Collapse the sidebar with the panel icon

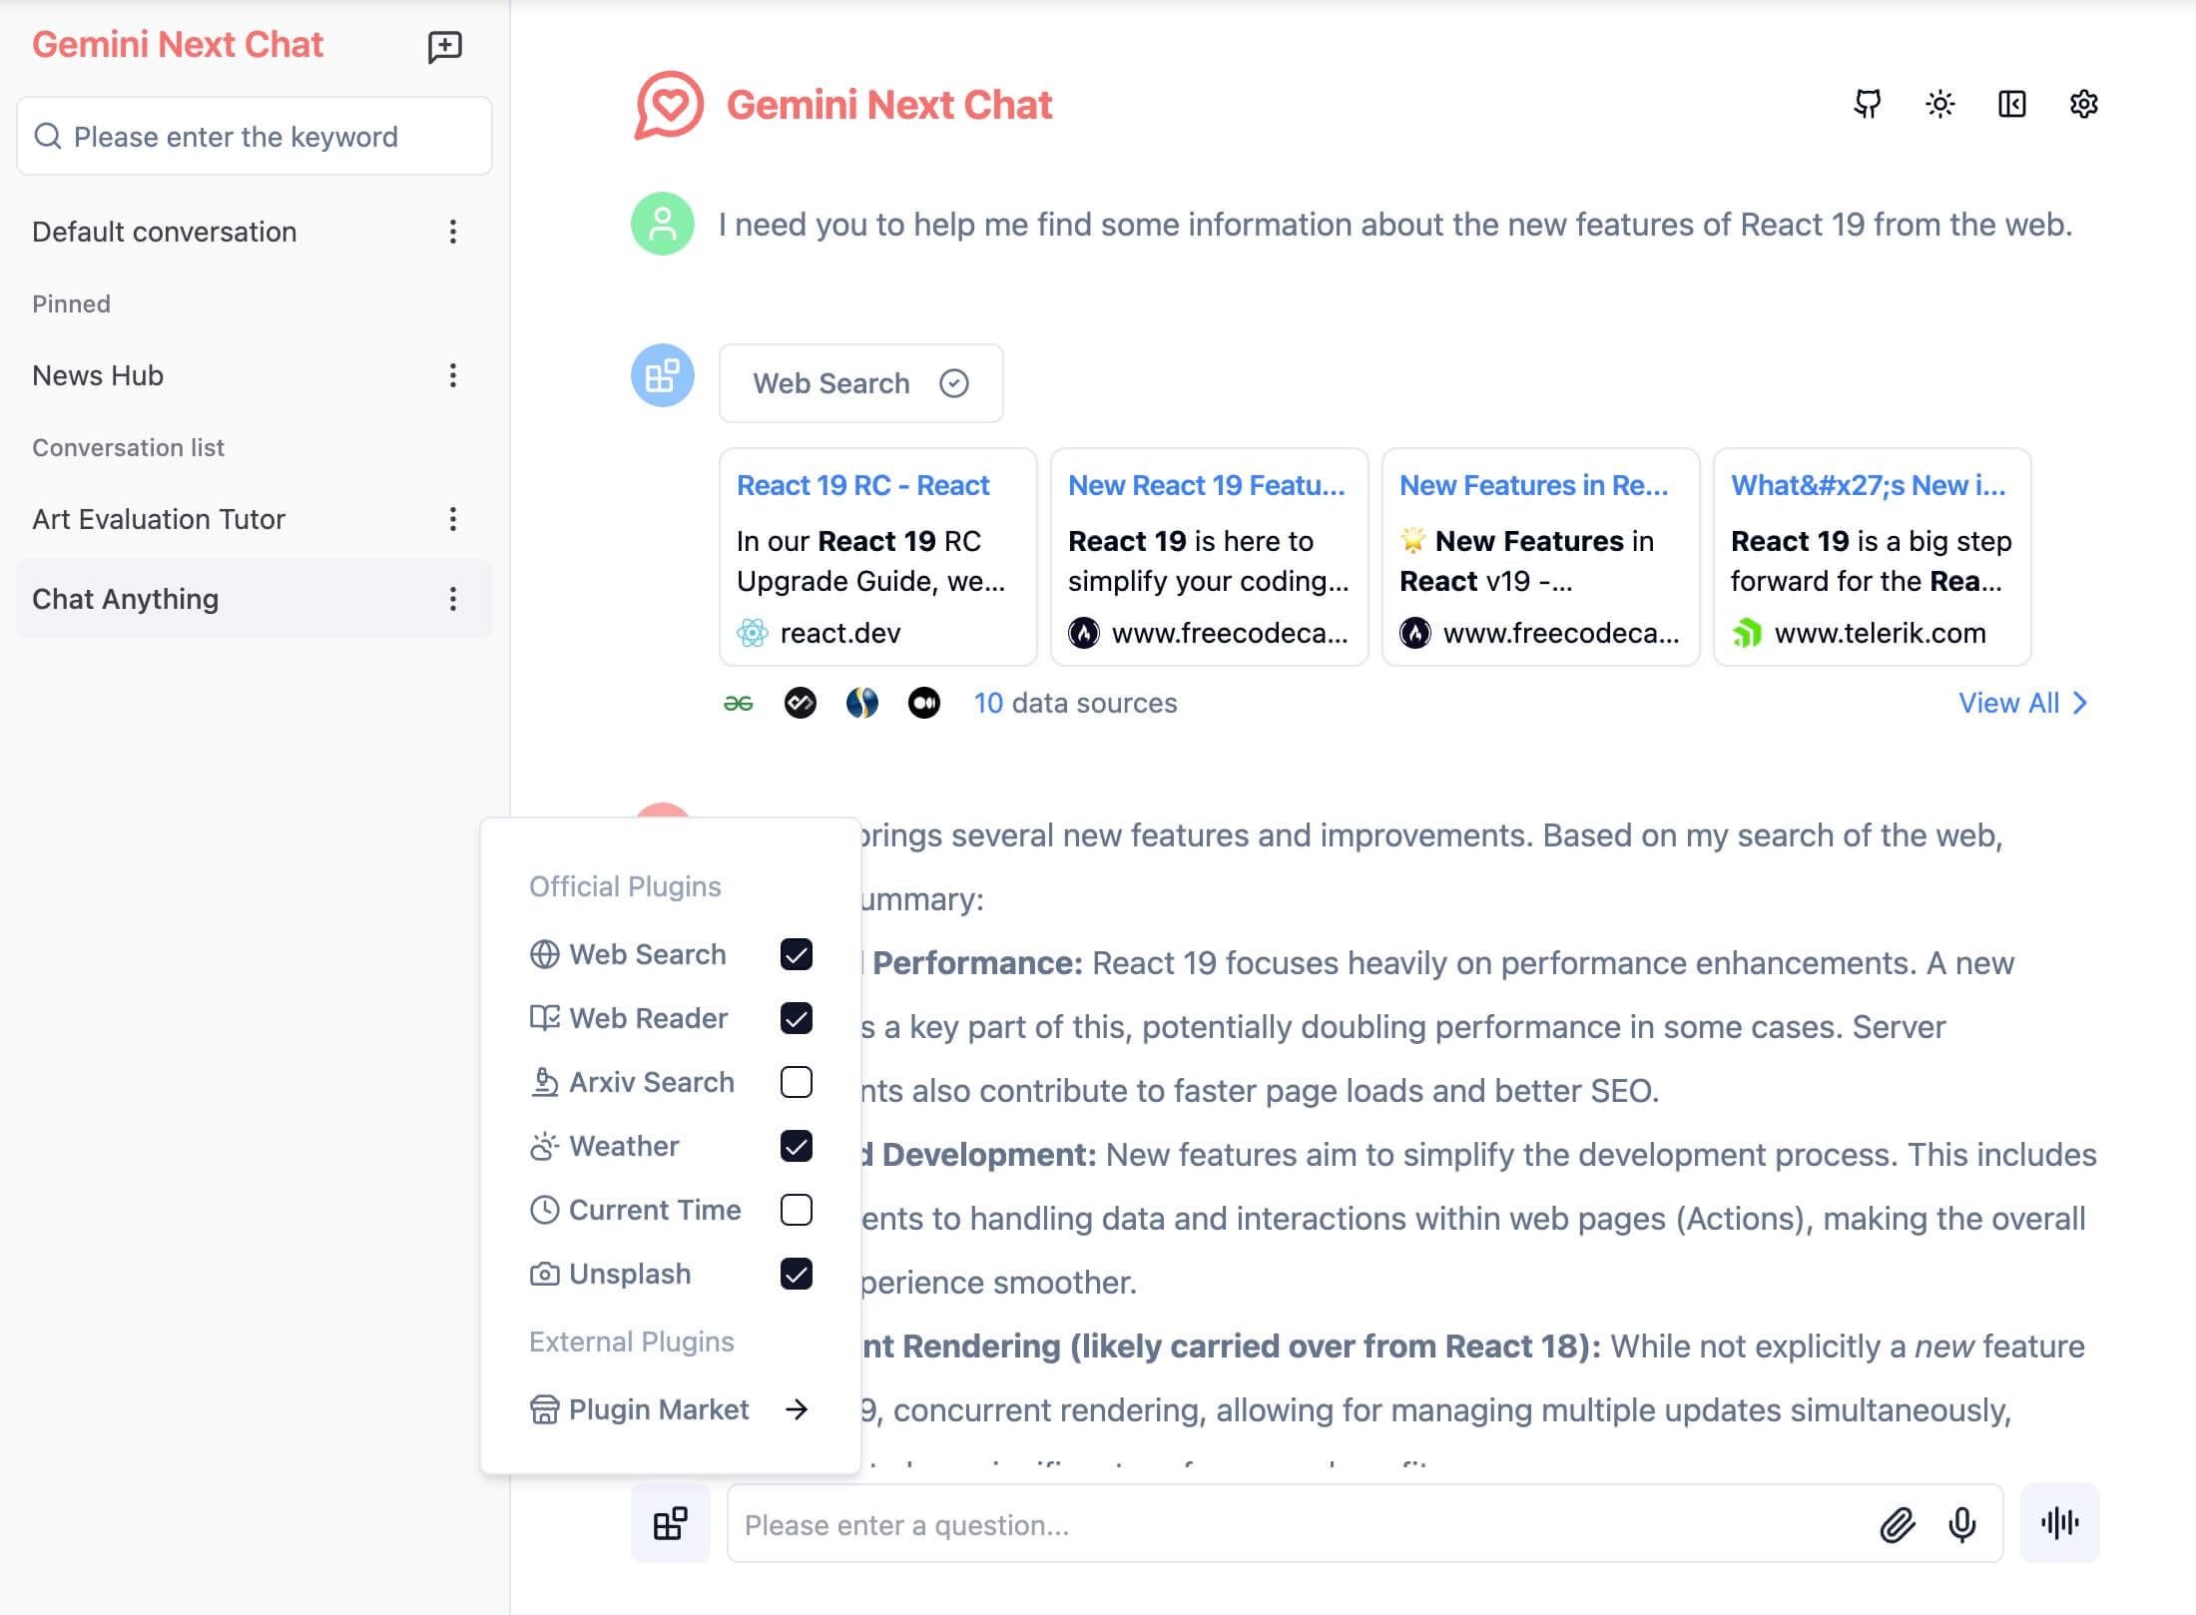(2011, 104)
